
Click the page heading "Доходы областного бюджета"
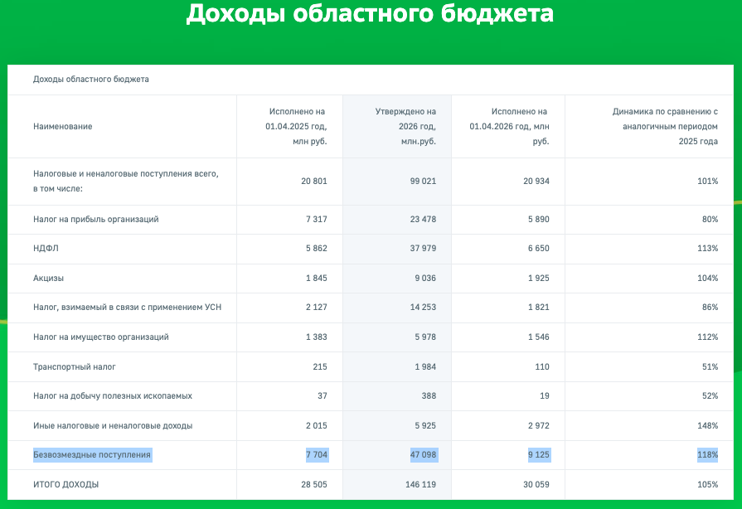click(x=370, y=14)
